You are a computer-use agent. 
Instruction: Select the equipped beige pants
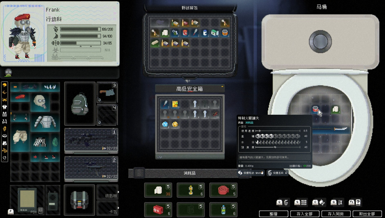[x=20, y=137]
